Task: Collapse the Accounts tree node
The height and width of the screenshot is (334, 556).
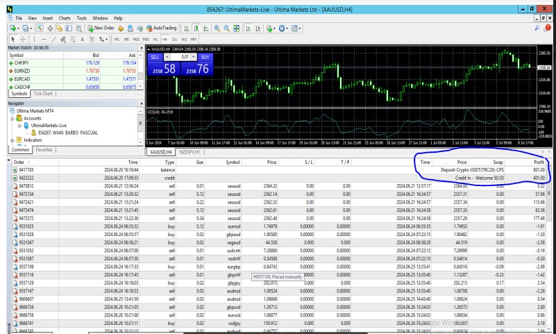Action: pos(12,119)
